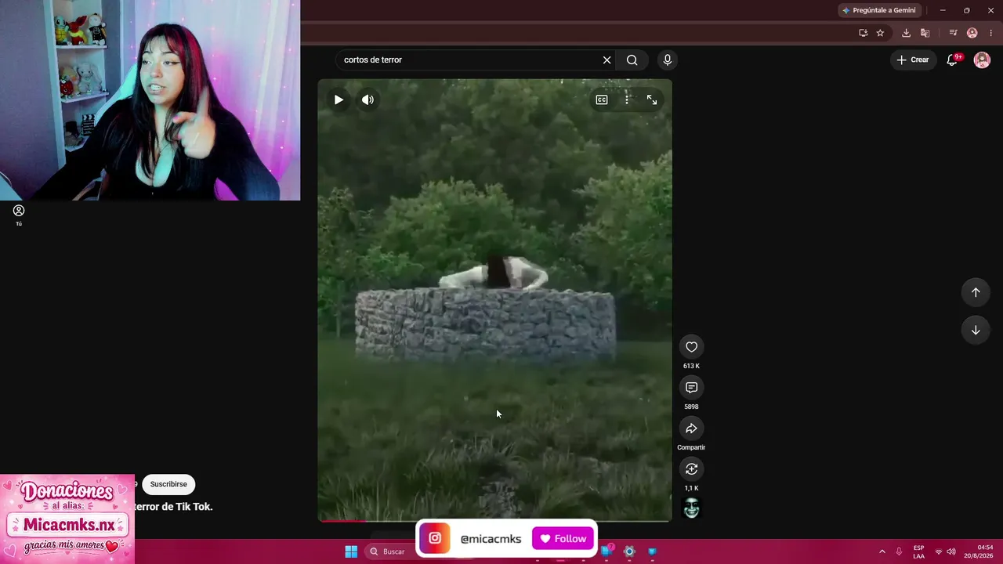Open the taskbar app with the 7 badge
1003x564 pixels.
607,551
